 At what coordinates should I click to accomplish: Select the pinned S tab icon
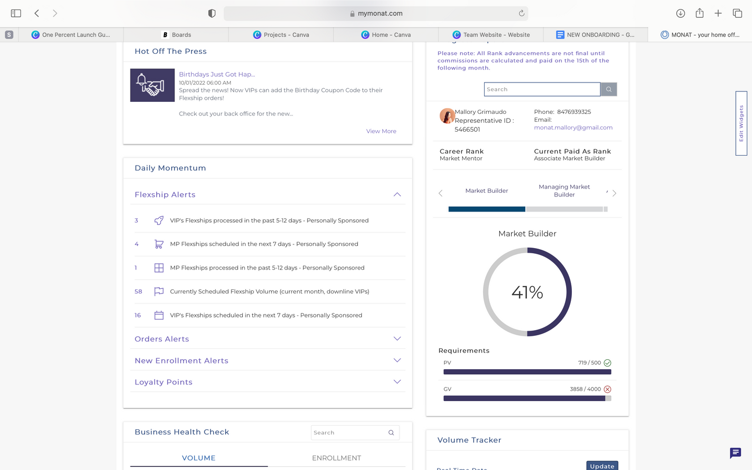[9, 34]
